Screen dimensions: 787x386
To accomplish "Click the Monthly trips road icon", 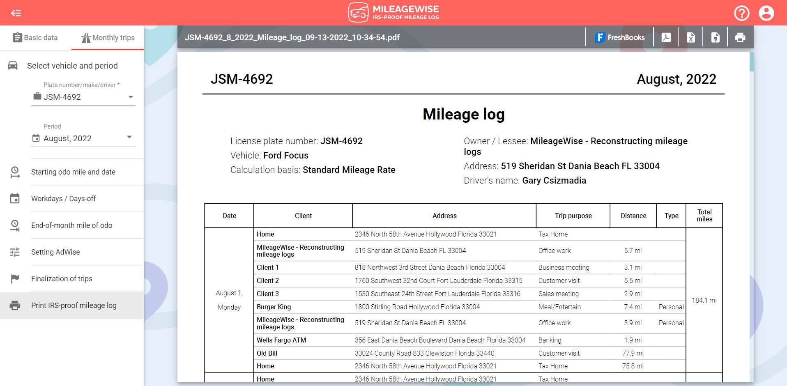I will pyautogui.click(x=86, y=38).
